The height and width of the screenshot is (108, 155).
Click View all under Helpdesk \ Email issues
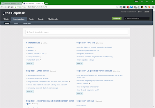(x=30, y=91)
